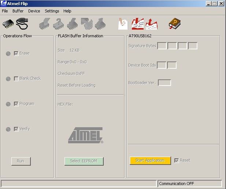The height and width of the screenshot is (189, 226).
Task: Click the first Device Boot Ids field
Action: 162,65
